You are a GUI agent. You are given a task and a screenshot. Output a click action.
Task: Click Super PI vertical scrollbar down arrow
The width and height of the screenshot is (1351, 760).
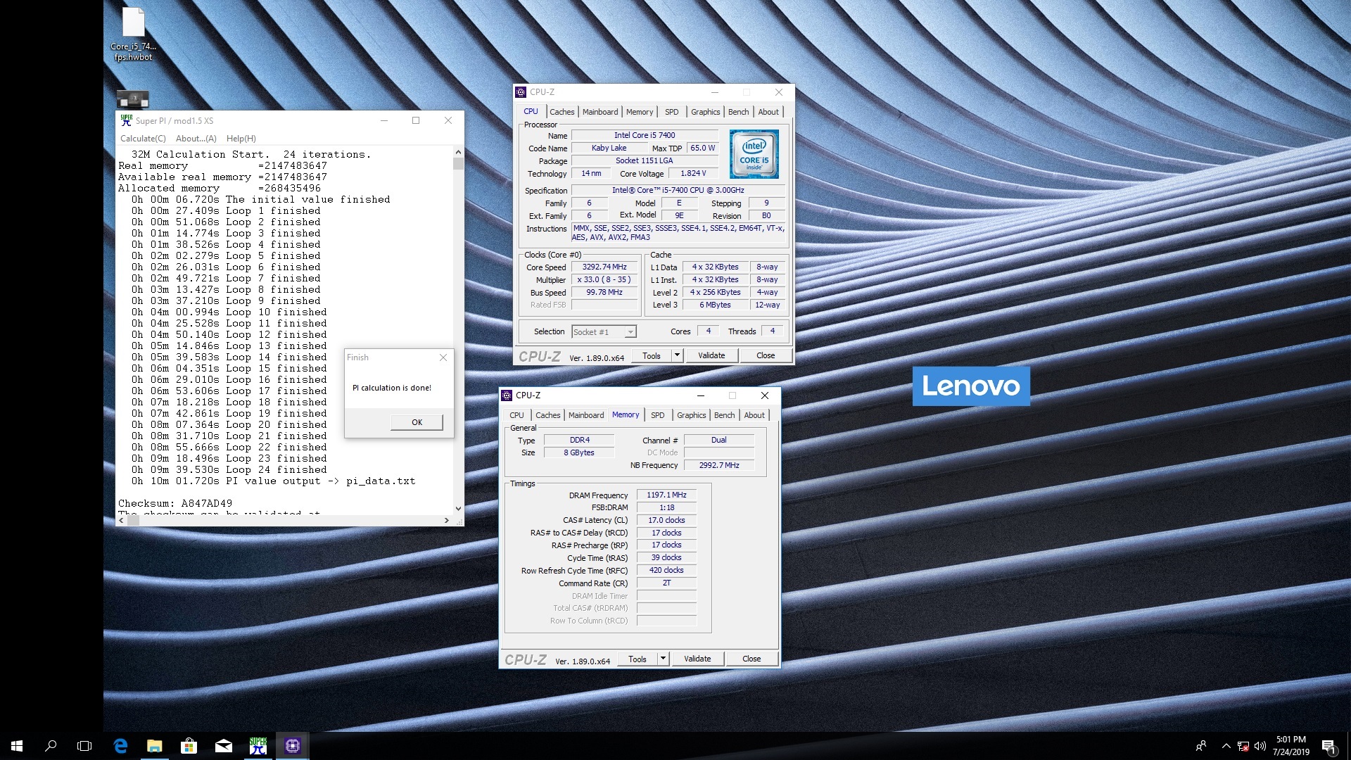458,508
